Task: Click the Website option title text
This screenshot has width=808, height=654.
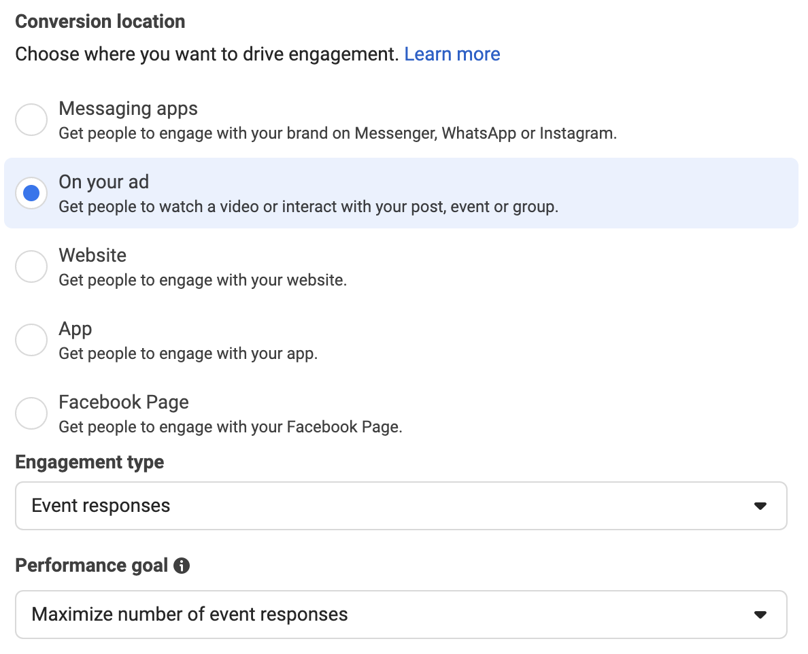Action: click(x=92, y=256)
